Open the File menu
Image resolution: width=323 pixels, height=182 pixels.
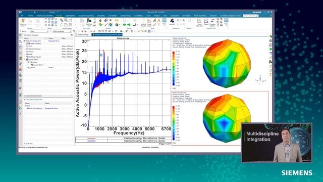(x=22, y=16)
